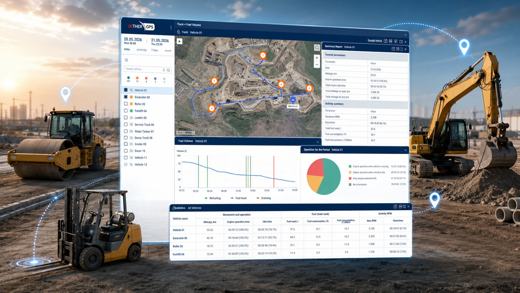
Task: Zoom out the map with minus button
Action: pyautogui.click(x=317, y=64)
